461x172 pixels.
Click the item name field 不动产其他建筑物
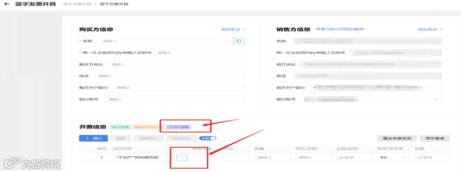pos(143,158)
